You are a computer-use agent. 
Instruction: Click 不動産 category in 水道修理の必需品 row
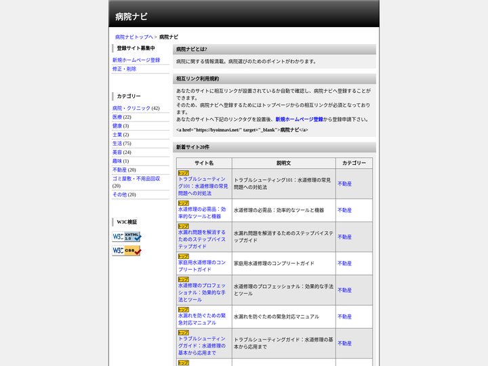click(344, 210)
